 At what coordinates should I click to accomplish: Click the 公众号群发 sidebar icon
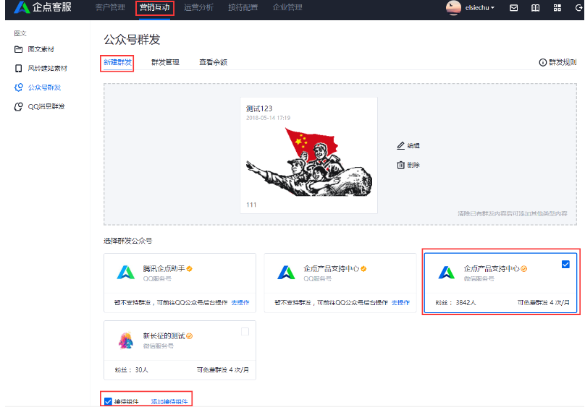tap(18, 87)
